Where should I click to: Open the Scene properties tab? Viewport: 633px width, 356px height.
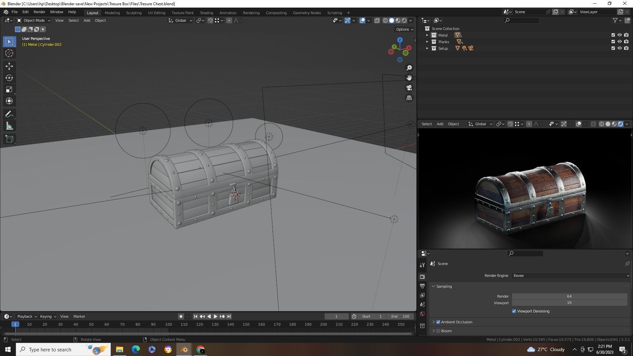422,305
